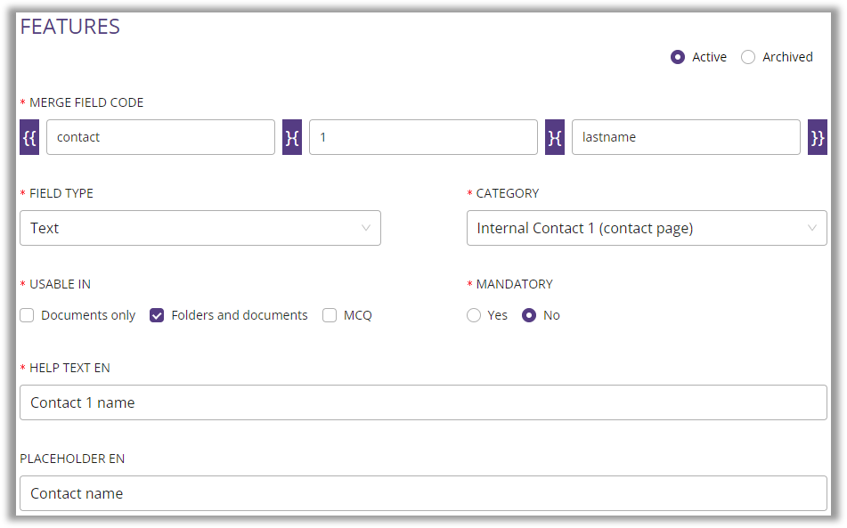Click the chevron arrow in Category box
This screenshot has height=528, width=847.
tap(812, 228)
